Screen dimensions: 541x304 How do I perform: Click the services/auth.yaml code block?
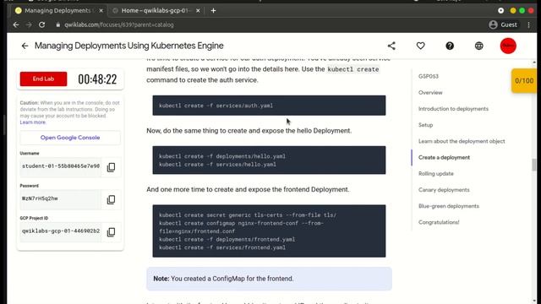269,106
